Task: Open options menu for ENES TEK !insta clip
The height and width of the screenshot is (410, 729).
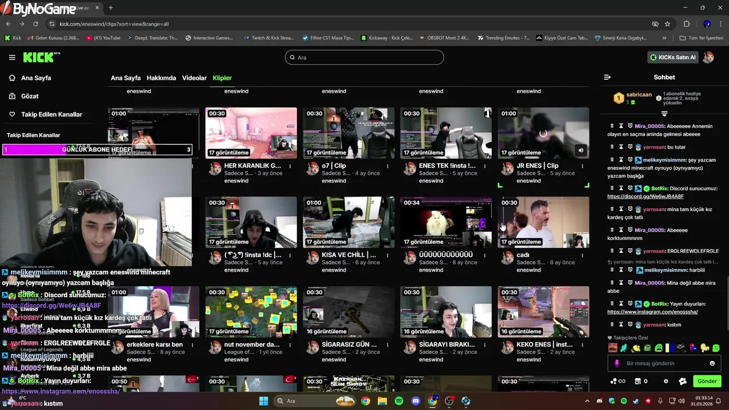Action: 485,166
